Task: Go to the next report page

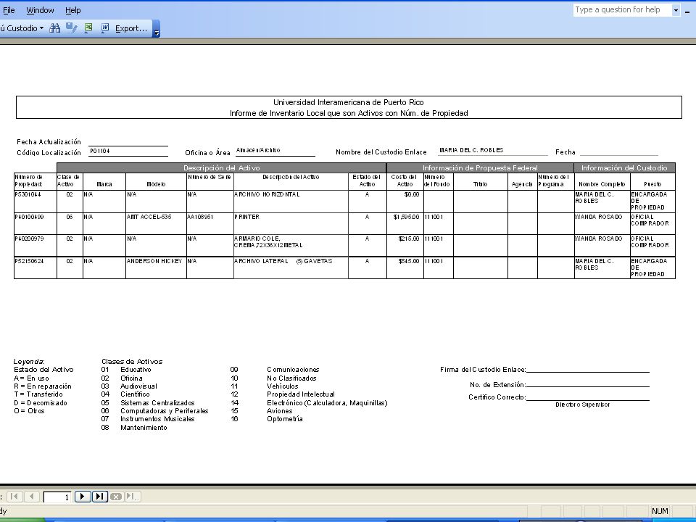Action: click(83, 496)
